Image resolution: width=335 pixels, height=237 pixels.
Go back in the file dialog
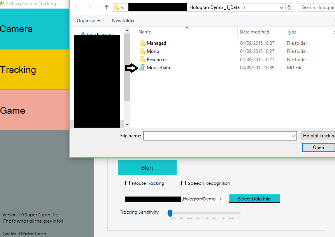(77, 7)
